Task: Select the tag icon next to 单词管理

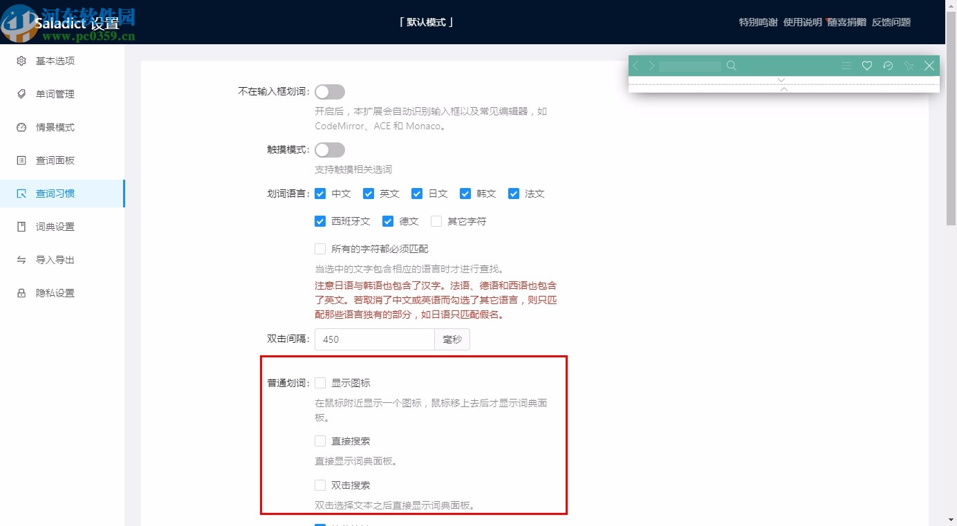Action: pos(21,94)
